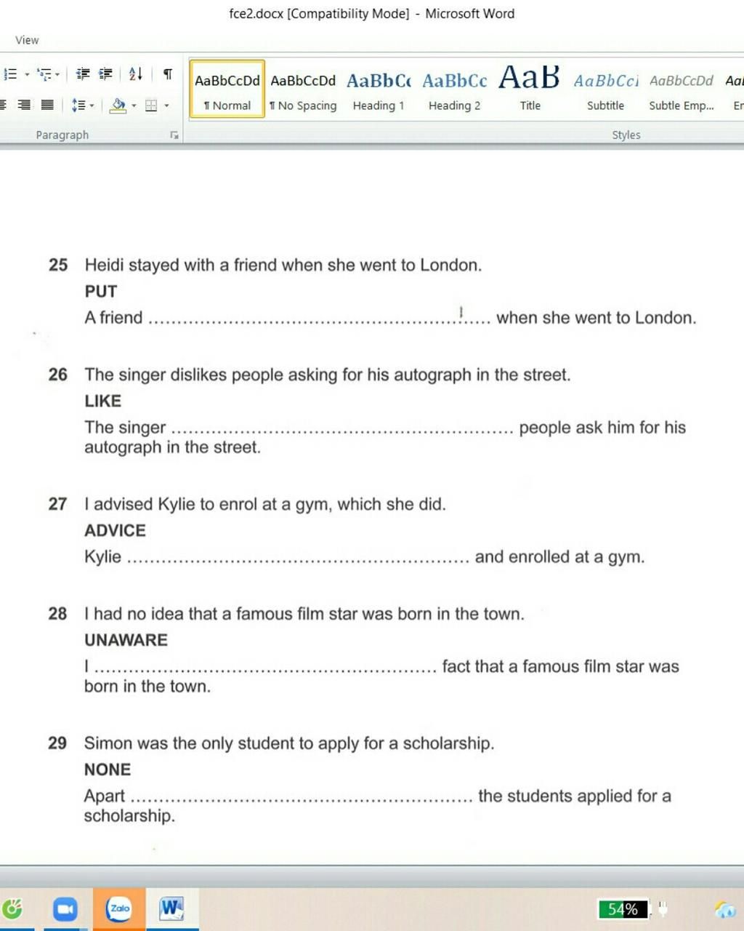Apply paragraph shading with the paint bucket
This screenshot has height=931, width=744.
tap(118, 105)
